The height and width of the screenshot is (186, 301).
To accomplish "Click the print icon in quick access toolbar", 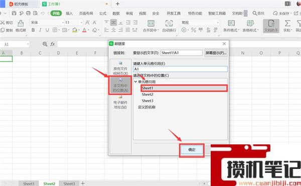I will click(x=28, y=13).
